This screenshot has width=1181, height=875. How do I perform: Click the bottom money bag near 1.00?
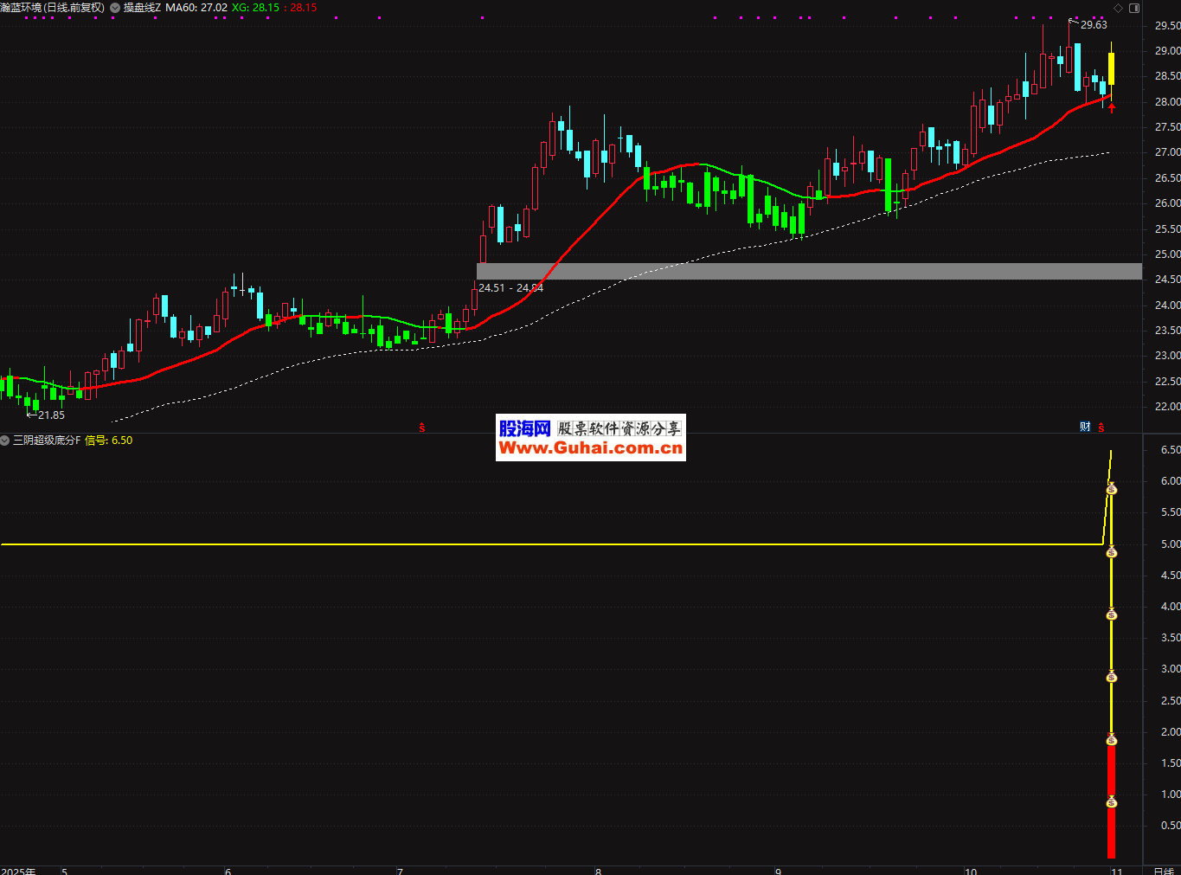pyautogui.click(x=1112, y=802)
